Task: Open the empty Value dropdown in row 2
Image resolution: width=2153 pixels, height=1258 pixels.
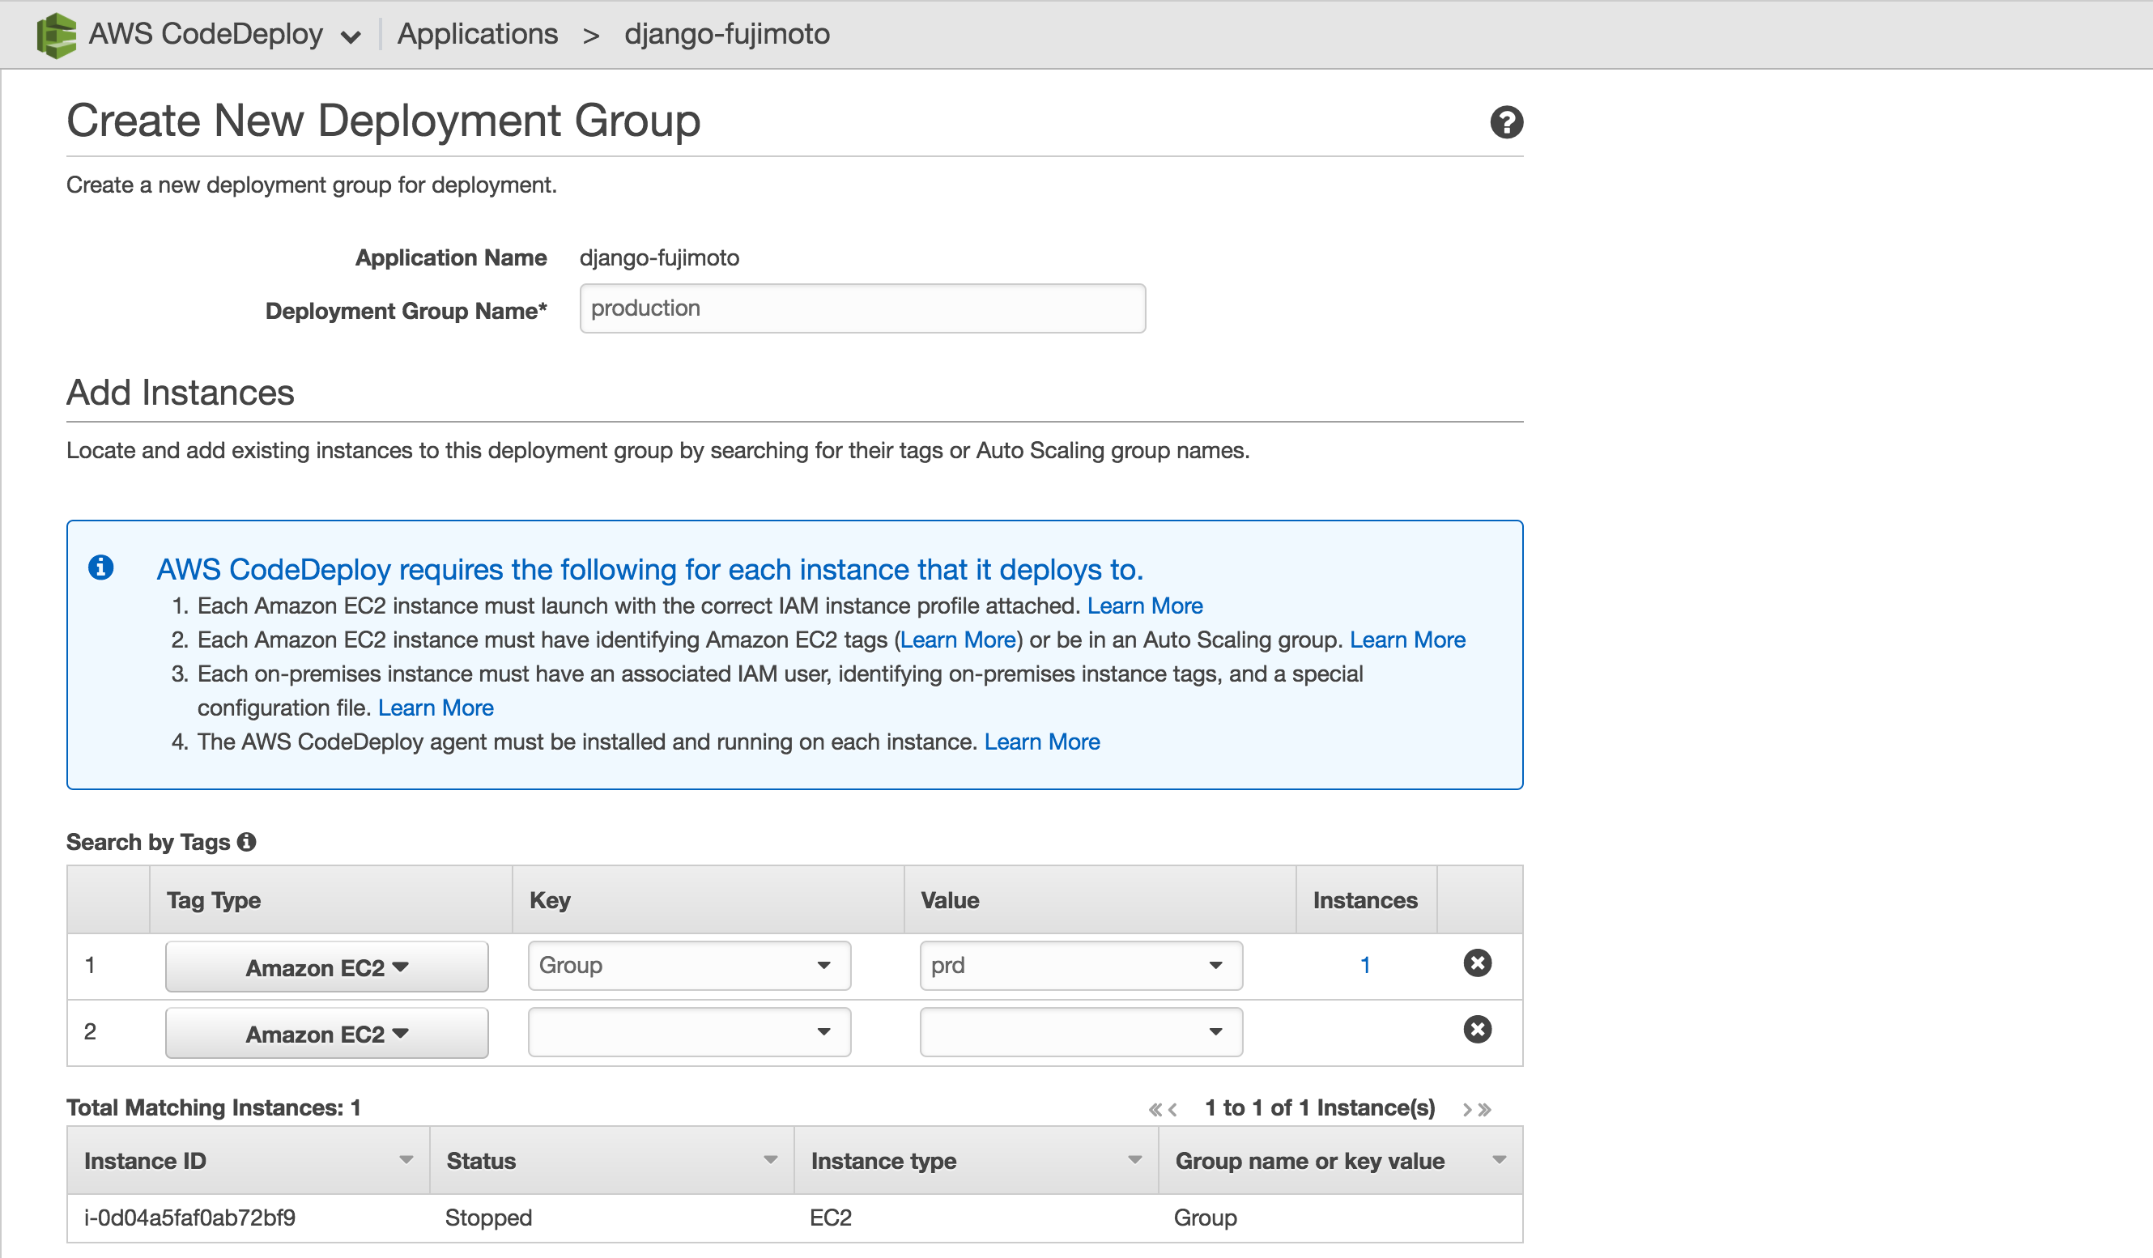Action: tap(1081, 1032)
